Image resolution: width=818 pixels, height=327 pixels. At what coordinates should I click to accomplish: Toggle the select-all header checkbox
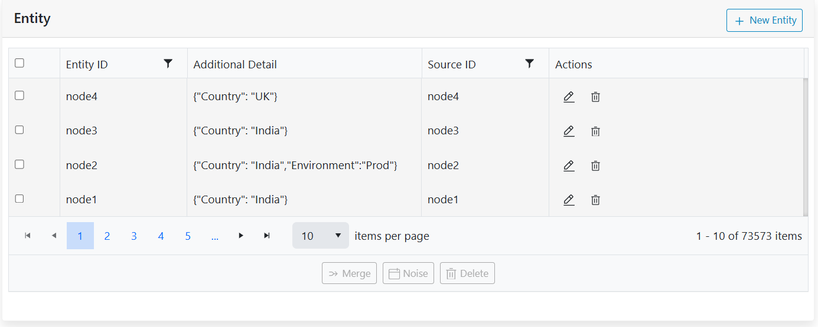pos(19,63)
